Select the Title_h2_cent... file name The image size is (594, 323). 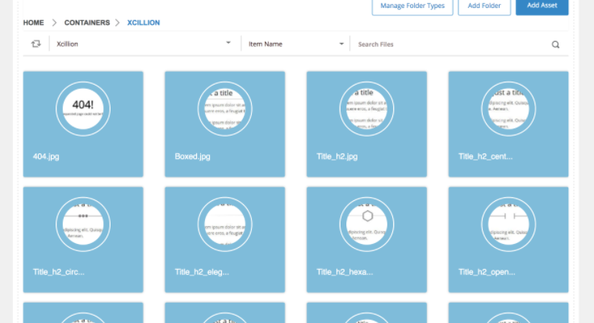pyautogui.click(x=485, y=157)
